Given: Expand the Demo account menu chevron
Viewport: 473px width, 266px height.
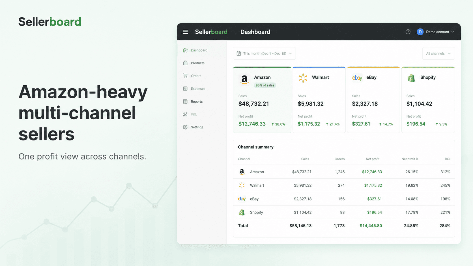Looking at the screenshot, I should point(453,32).
